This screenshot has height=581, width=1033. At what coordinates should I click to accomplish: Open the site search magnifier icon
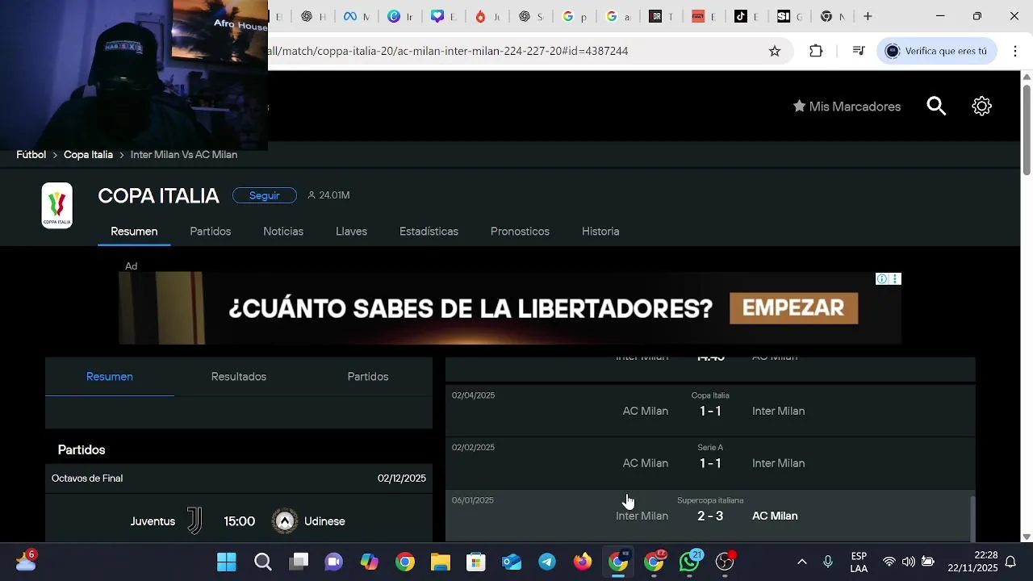click(x=936, y=107)
